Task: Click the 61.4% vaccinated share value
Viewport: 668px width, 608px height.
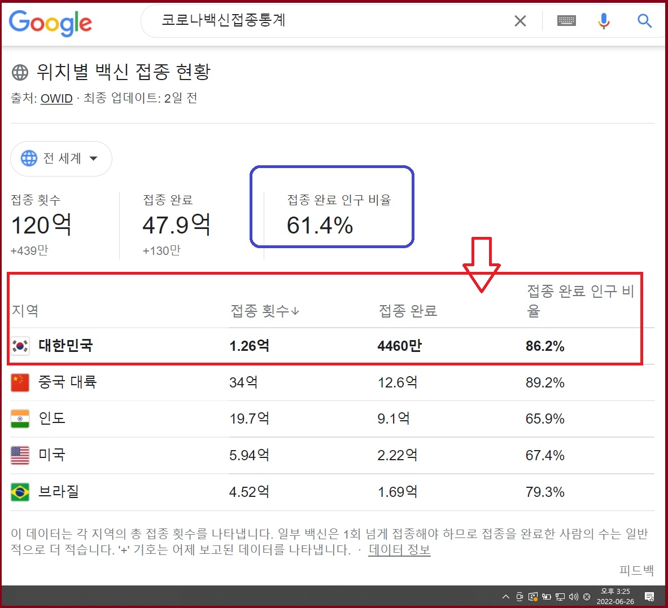Action: click(320, 225)
